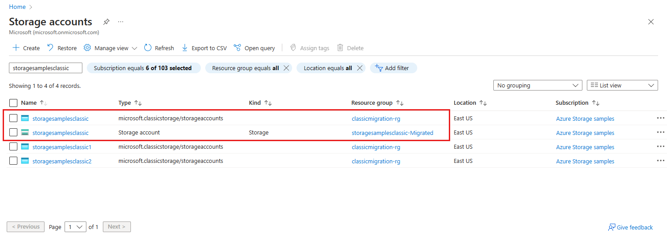
Task: Sort by the Resource group column
Action: tap(377, 103)
